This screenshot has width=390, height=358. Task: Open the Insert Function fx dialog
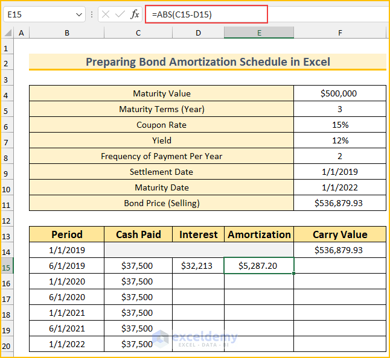tap(135, 14)
